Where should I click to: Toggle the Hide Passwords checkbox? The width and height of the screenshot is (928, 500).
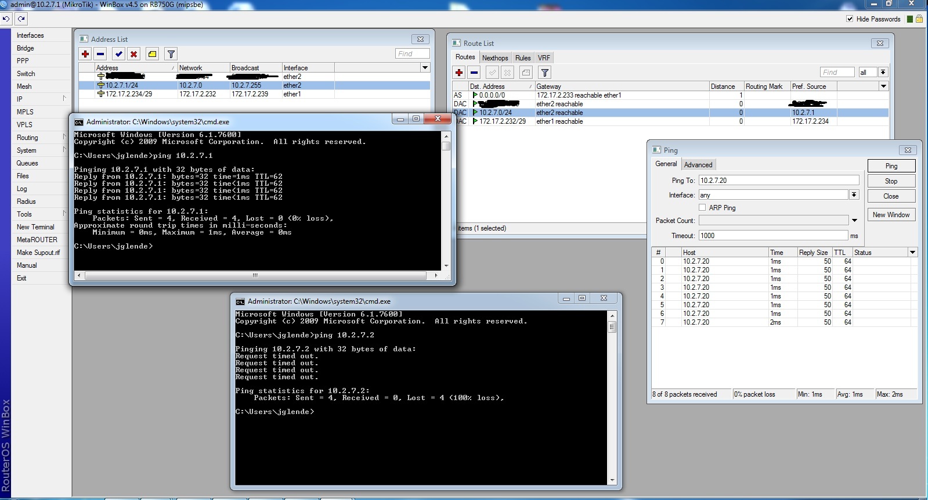pos(850,19)
